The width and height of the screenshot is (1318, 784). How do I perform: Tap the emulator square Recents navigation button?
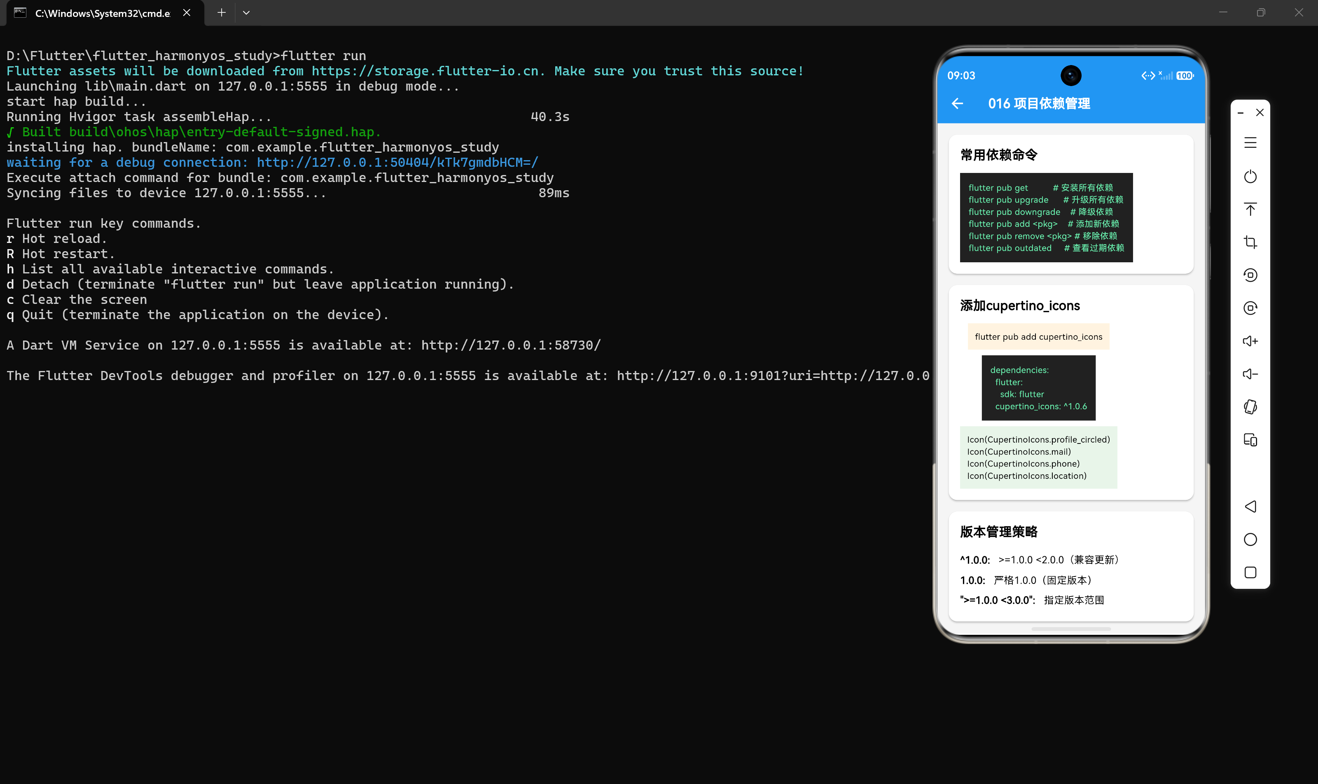tap(1250, 573)
